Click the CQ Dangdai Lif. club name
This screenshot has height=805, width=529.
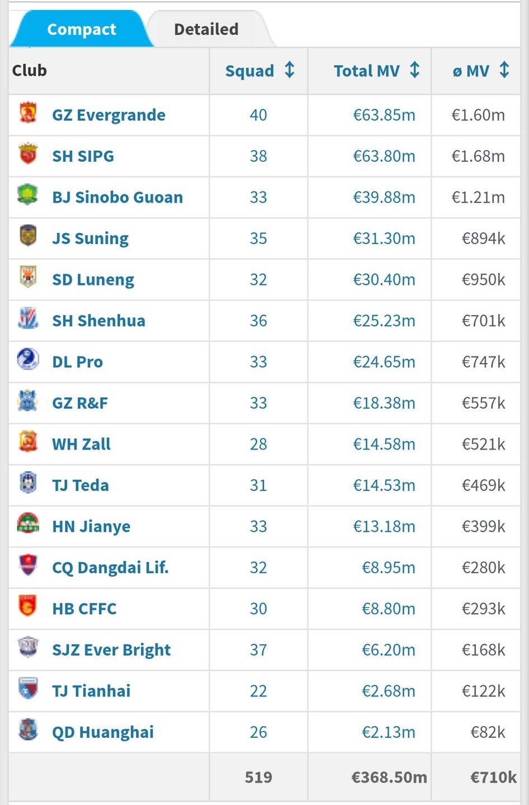pyautogui.click(x=110, y=568)
